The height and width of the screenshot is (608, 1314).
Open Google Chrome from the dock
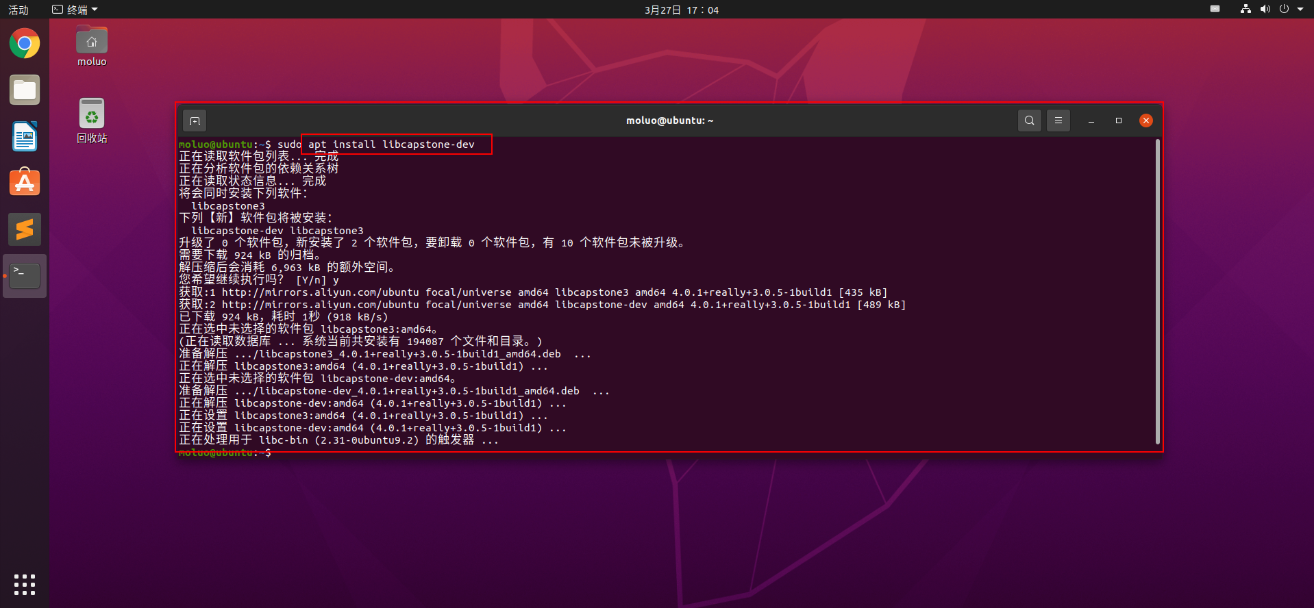point(25,44)
